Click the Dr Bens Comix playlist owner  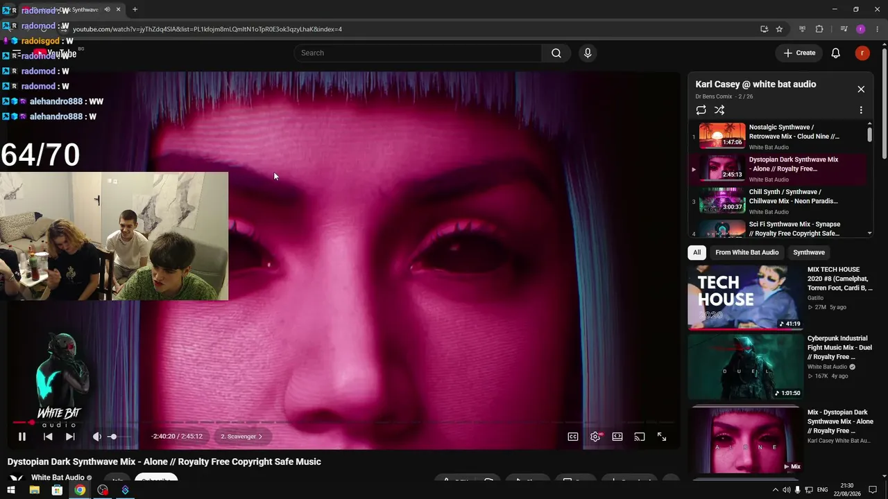(x=714, y=97)
